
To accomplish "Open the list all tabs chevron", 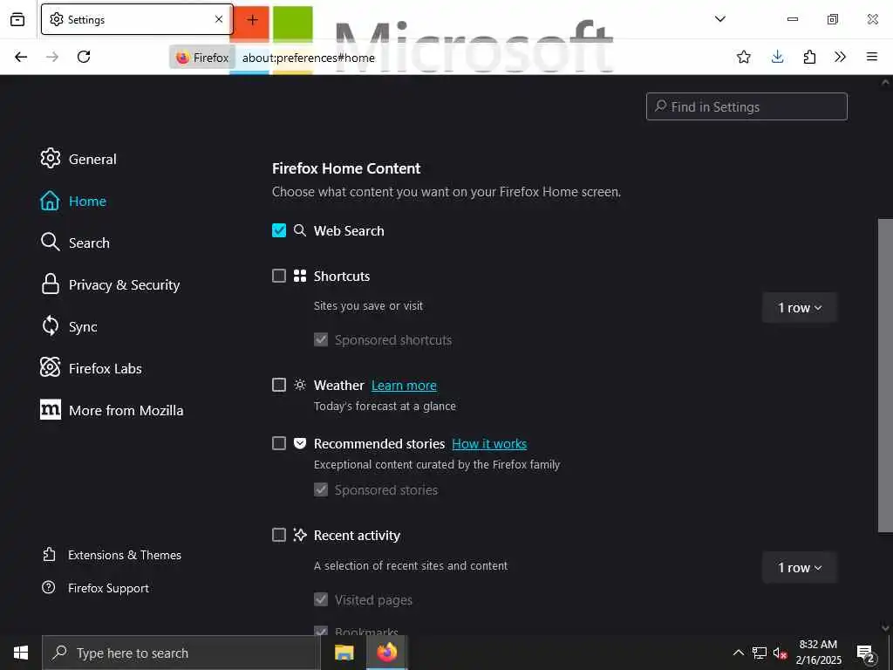I will click(719, 19).
